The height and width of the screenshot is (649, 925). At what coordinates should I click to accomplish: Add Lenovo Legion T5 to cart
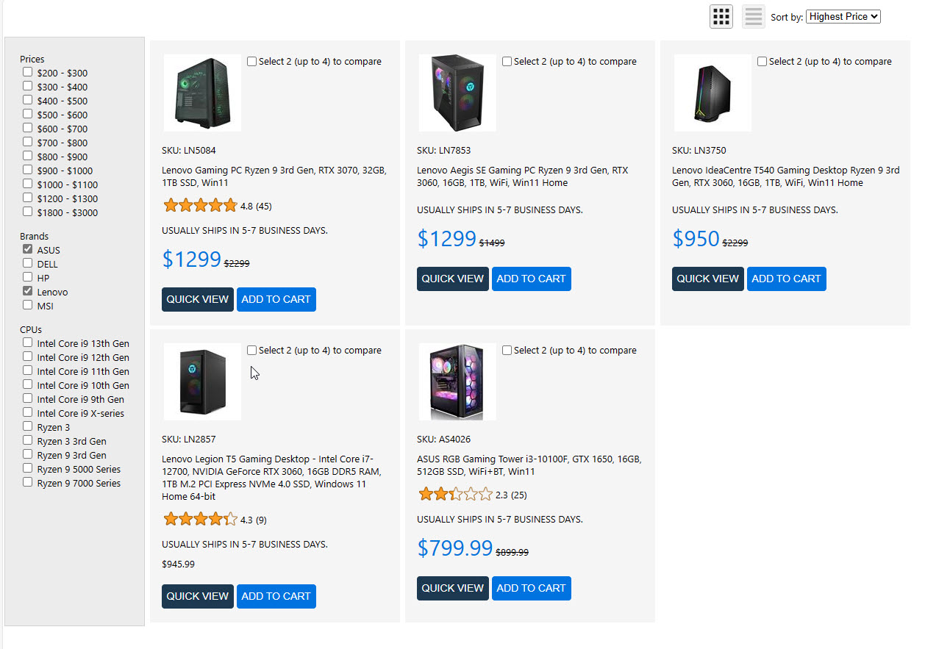276,596
